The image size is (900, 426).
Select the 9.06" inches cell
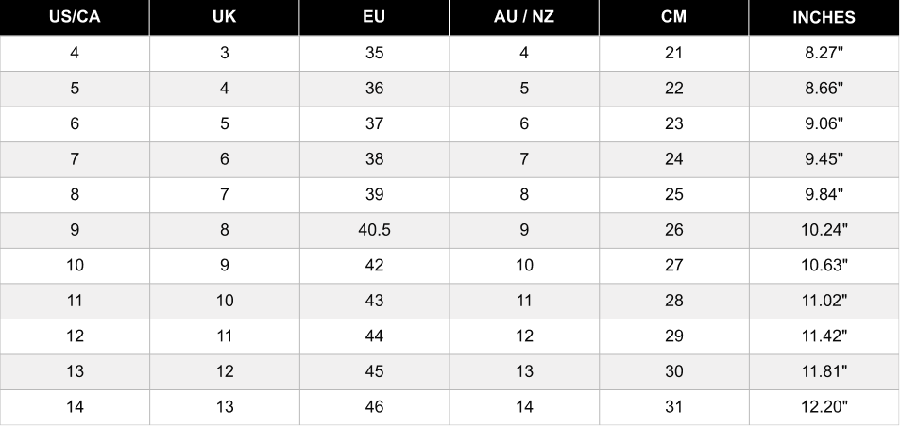(x=824, y=123)
